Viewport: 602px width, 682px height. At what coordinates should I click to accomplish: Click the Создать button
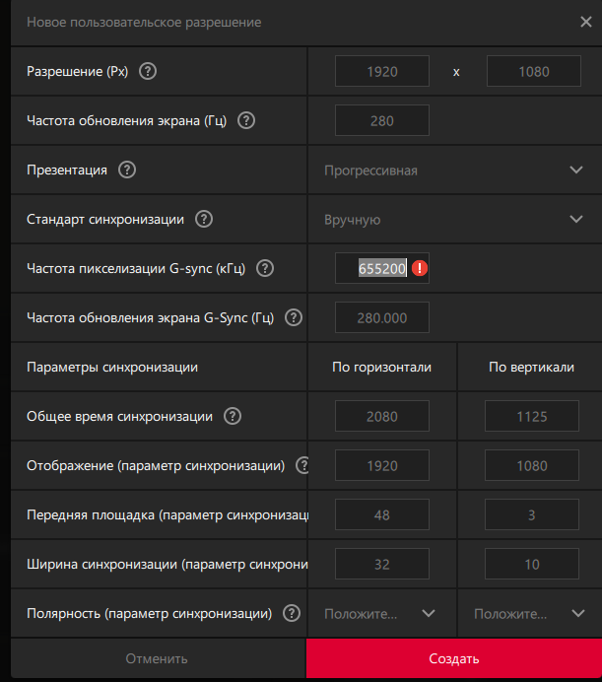(454, 658)
